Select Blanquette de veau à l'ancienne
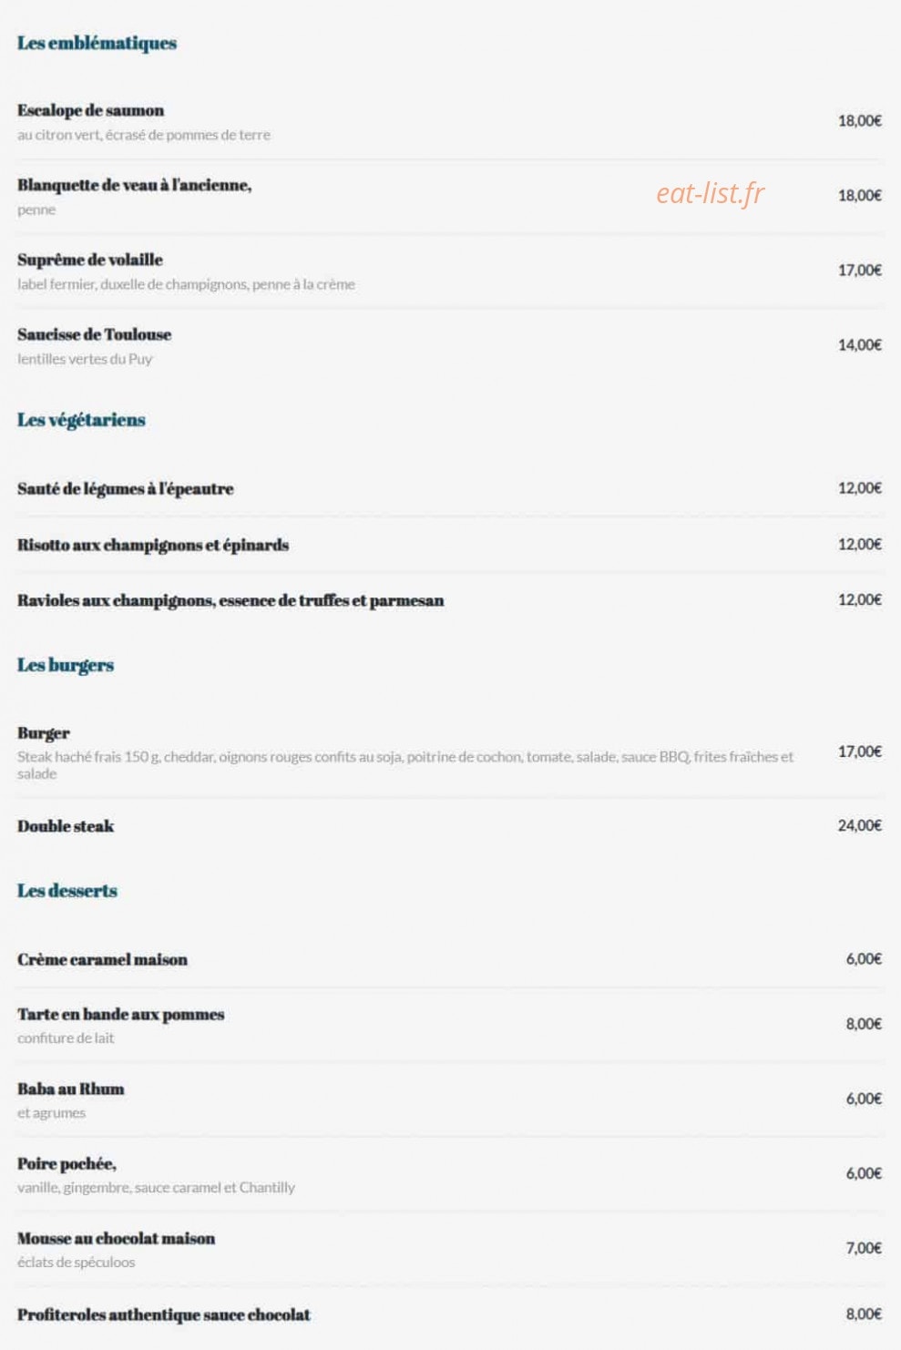The width and height of the screenshot is (901, 1350). point(134,185)
